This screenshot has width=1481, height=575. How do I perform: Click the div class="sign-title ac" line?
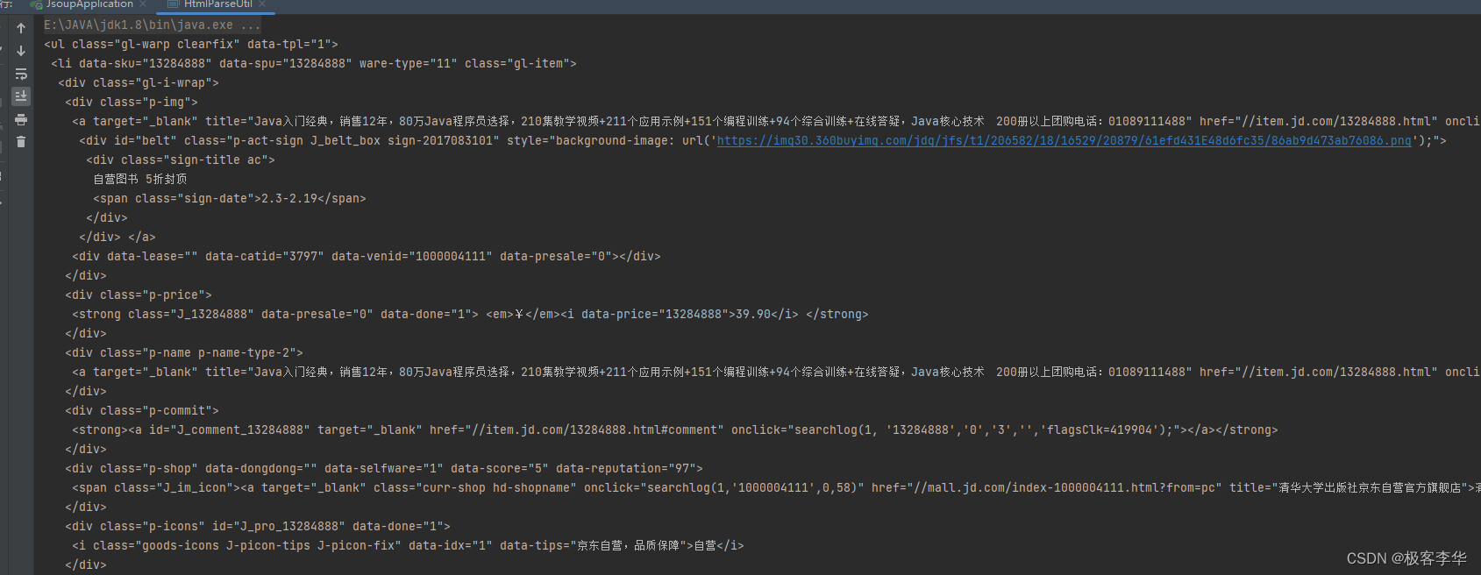[x=181, y=160]
